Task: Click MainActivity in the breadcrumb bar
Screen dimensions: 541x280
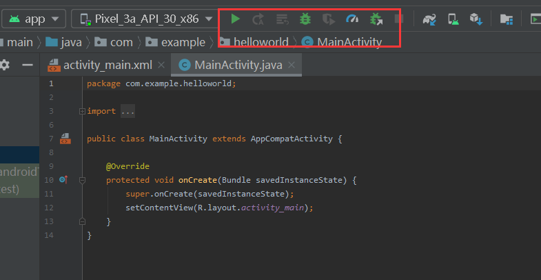Action: (x=342, y=43)
